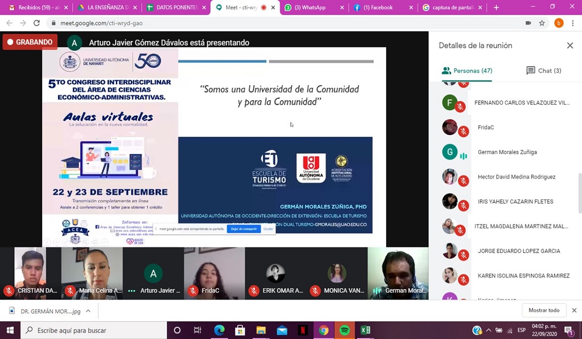This screenshot has width=582, height=339.
Task: Open Microsoft Store from the taskbar
Action: (x=240, y=330)
